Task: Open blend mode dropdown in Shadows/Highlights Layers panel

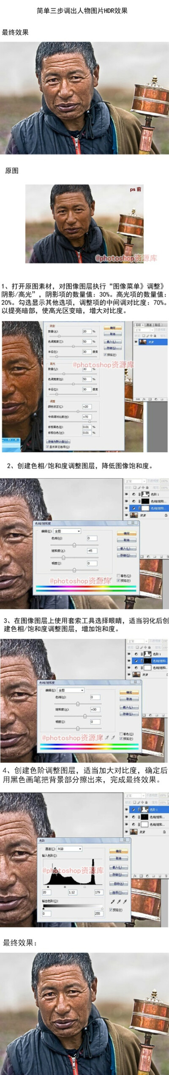Action: pyautogui.click(x=144, y=330)
